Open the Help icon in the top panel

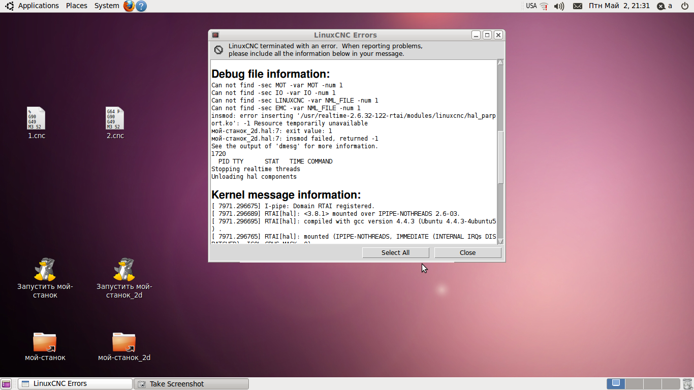pyautogui.click(x=141, y=6)
